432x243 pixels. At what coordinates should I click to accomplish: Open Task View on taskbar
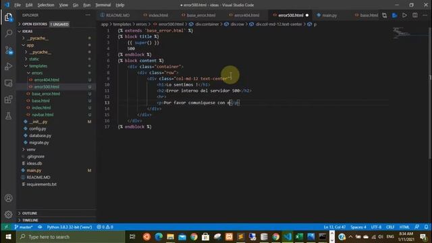132,237
